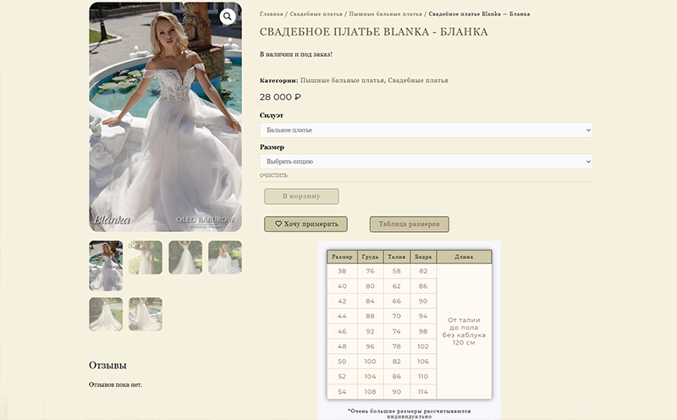
Task: Open the Силуэт dropdown showing Бальное платье
Action: 426,130
